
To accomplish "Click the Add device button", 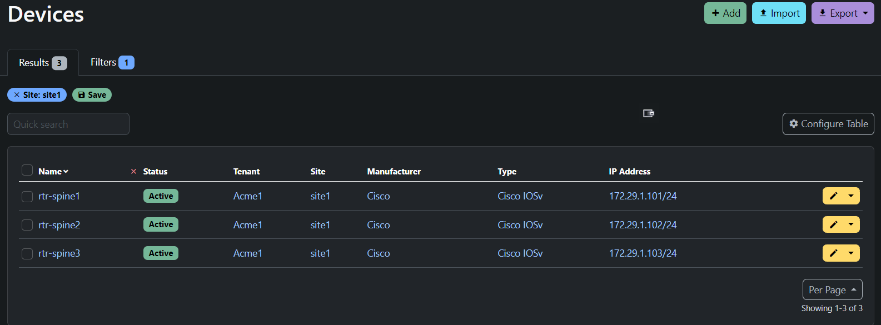I will pos(725,13).
